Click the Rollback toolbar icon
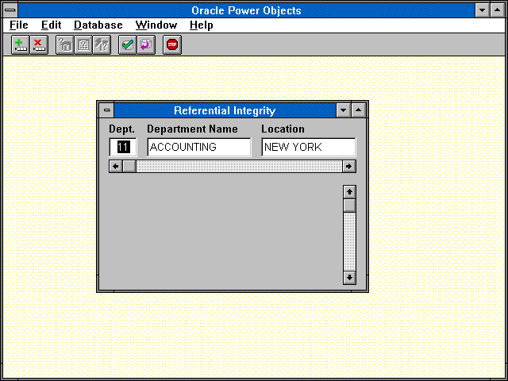The height and width of the screenshot is (381, 508). point(145,45)
